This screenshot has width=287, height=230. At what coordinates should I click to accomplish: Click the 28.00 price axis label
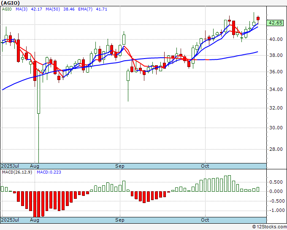click(x=276, y=149)
